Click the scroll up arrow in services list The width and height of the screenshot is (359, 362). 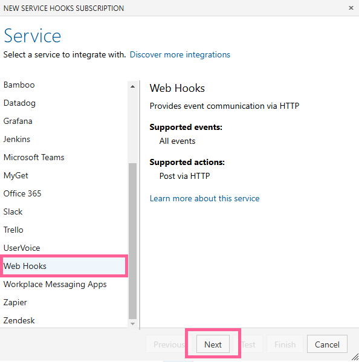coord(132,86)
